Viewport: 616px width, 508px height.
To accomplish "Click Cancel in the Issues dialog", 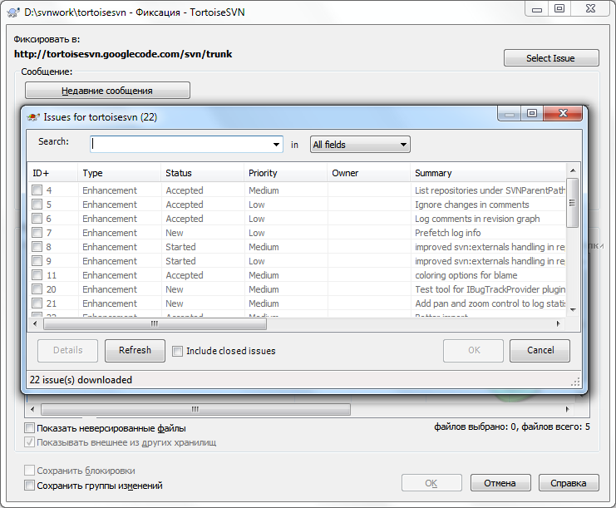I will pos(540,351).
